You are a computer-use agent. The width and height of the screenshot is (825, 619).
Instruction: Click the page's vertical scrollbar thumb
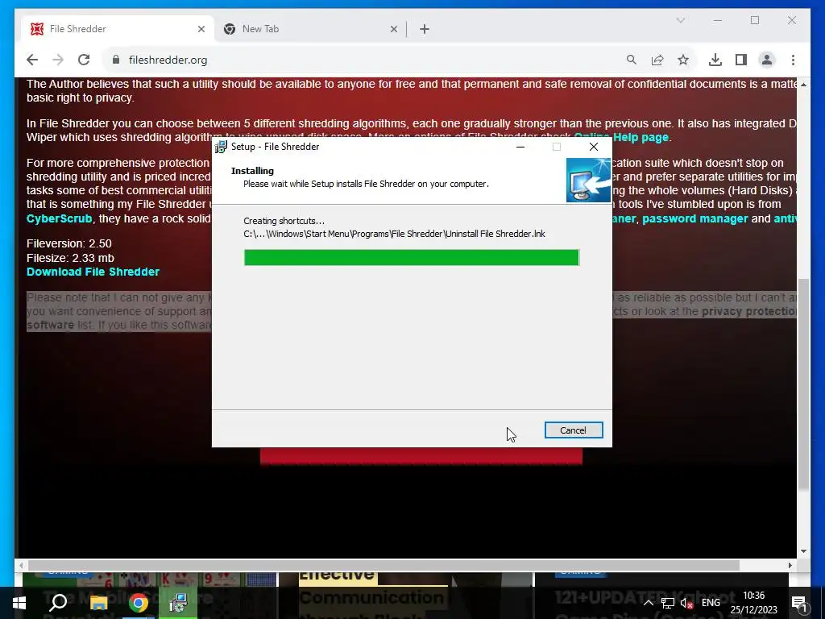pyautogui.click(x=803, y=385)
